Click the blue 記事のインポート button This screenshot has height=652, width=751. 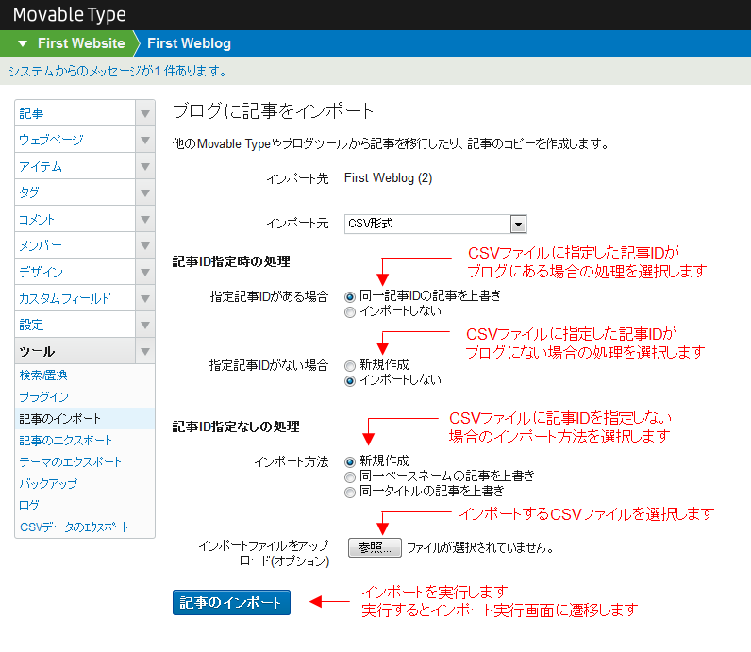click(x=231, y=602)
